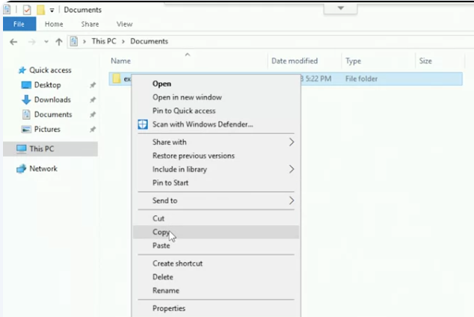Screen dimensions: 474x317
Task: Click the pin icon next to Downloads
Action: [x=93, y=99]
